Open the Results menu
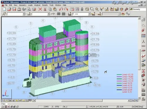The image size is (147, 109). [45, 5]
